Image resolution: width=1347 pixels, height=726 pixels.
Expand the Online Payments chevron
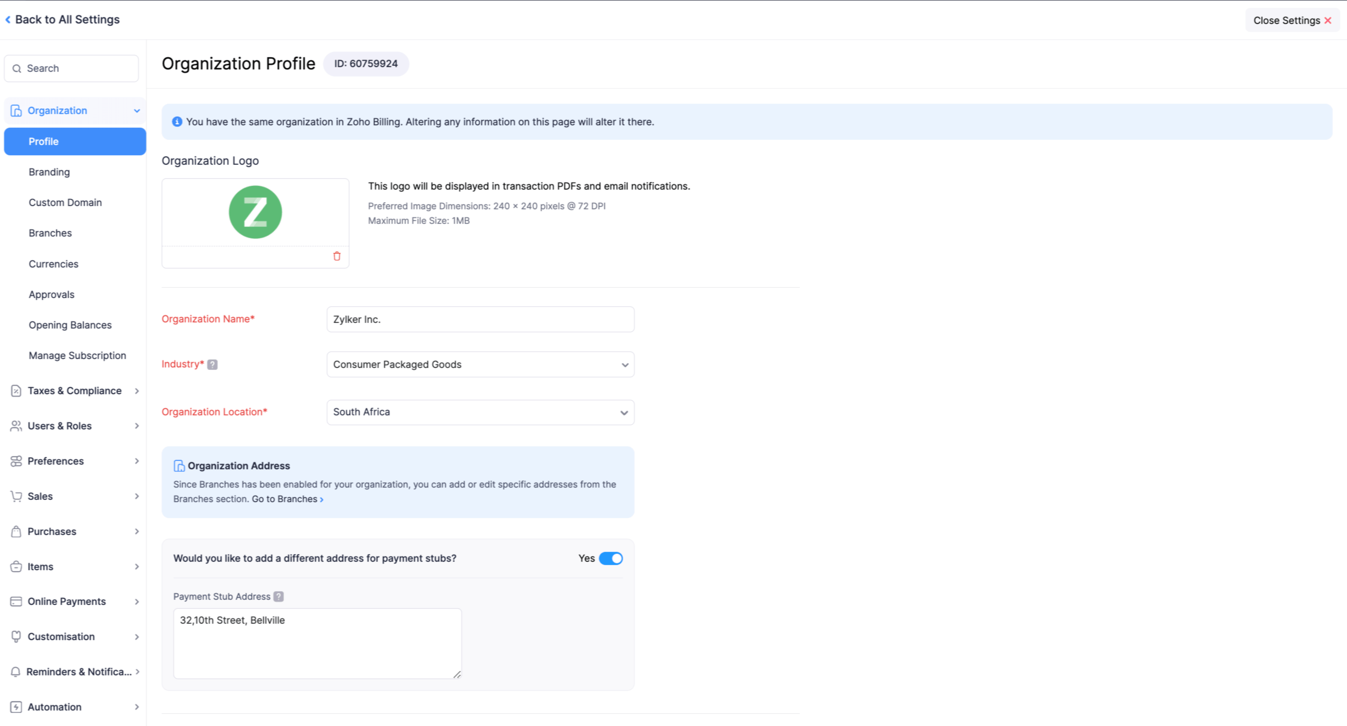[x=137, y=602]
